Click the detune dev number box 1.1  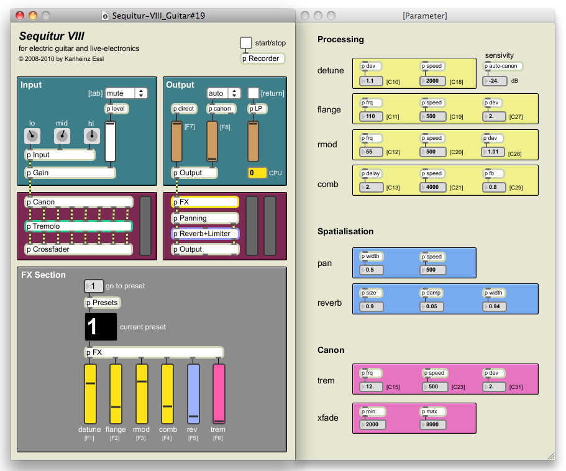(371, 81)
